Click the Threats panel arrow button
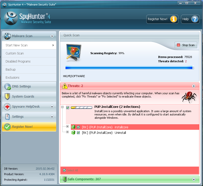The height and width of the screenshot is (186, 203). [194, 86]
